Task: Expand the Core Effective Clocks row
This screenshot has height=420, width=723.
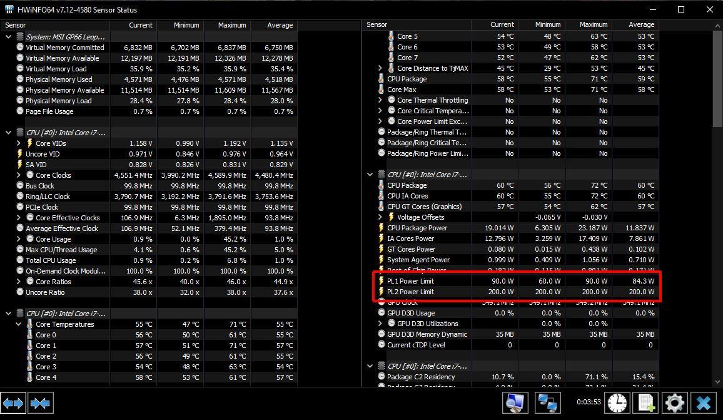Action: [18, 217]
